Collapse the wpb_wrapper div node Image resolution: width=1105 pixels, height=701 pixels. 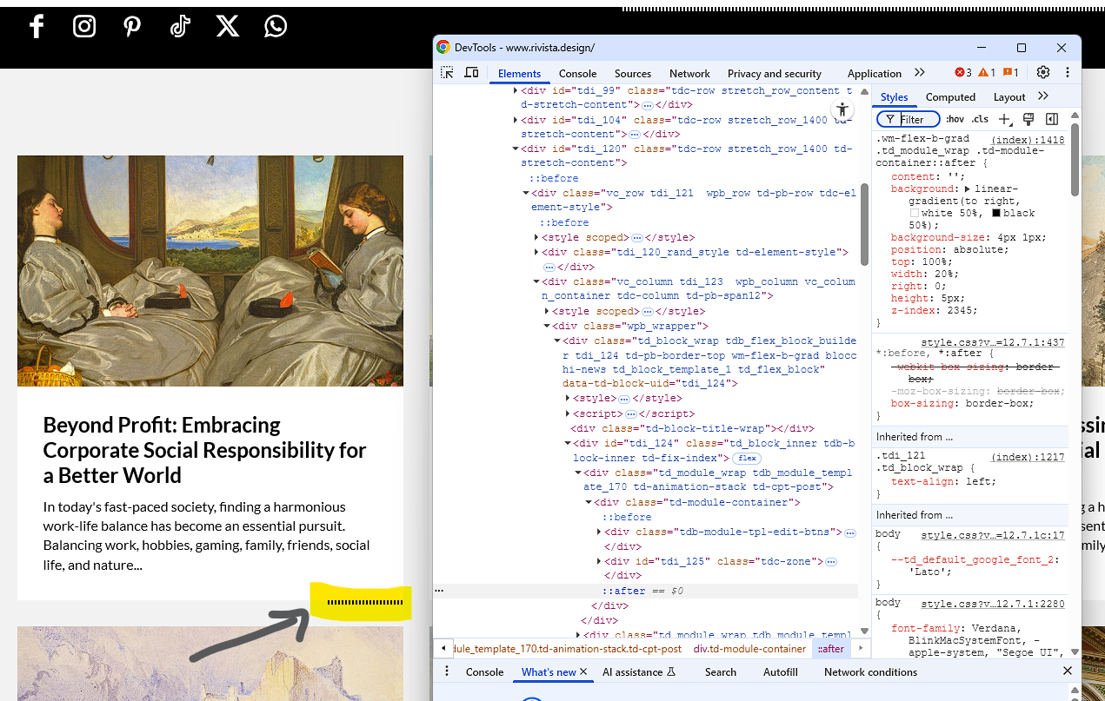[x=546, y=326]
